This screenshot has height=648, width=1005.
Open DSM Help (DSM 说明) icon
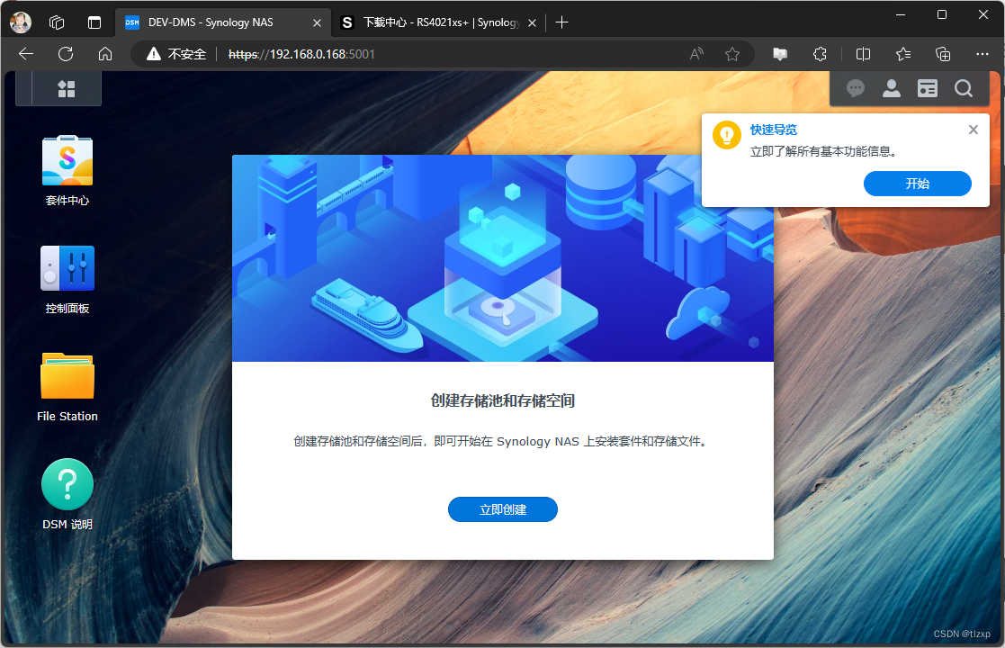pos(67,494)
